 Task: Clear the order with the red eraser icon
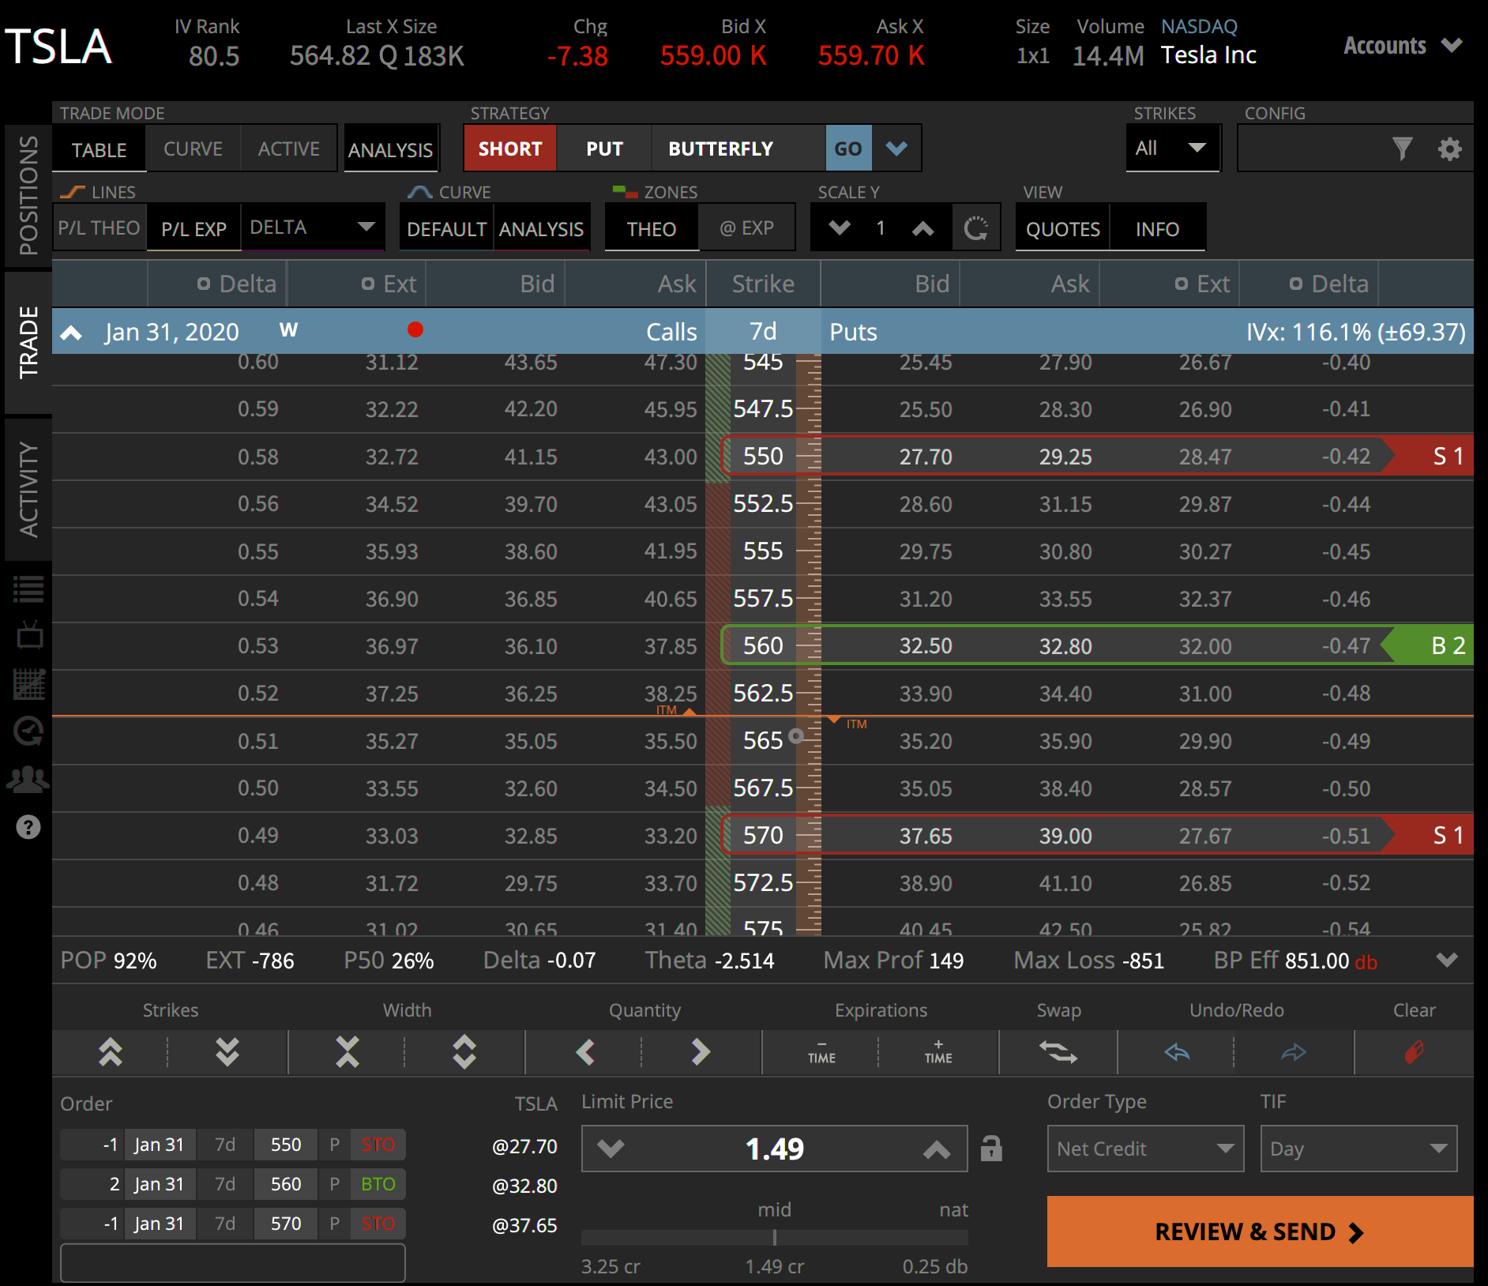point(1414,1052)
